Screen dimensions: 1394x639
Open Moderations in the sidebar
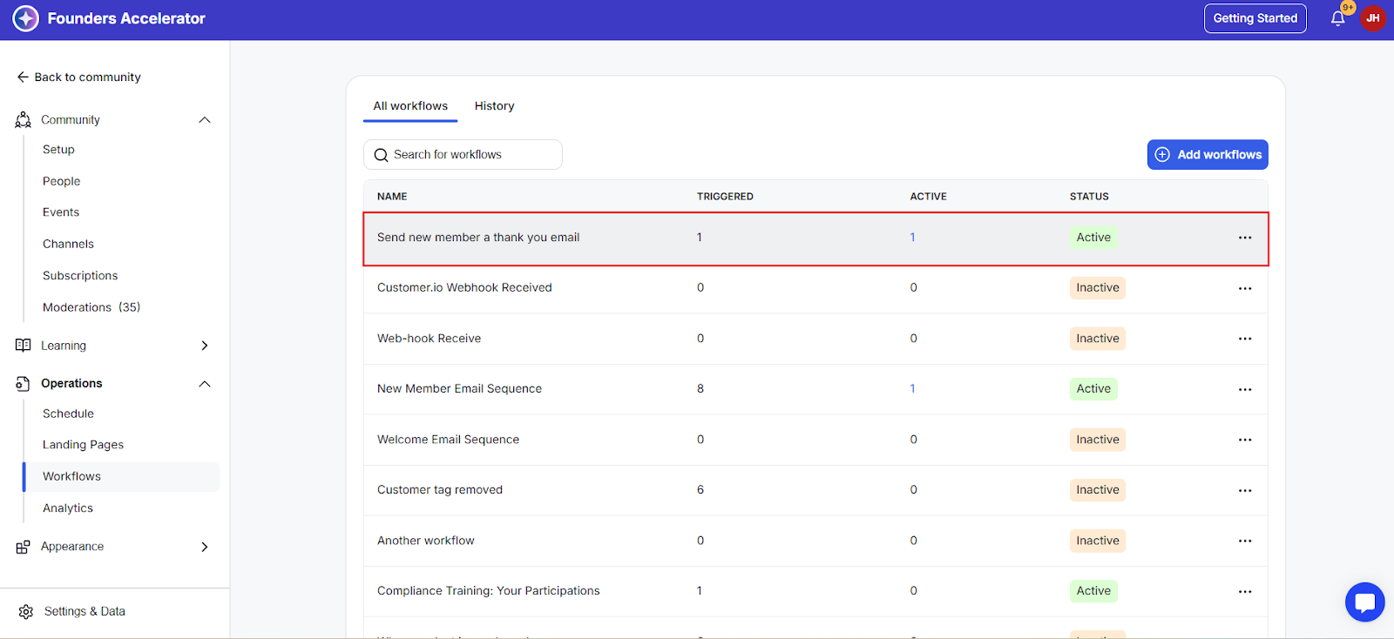[91, 307]
